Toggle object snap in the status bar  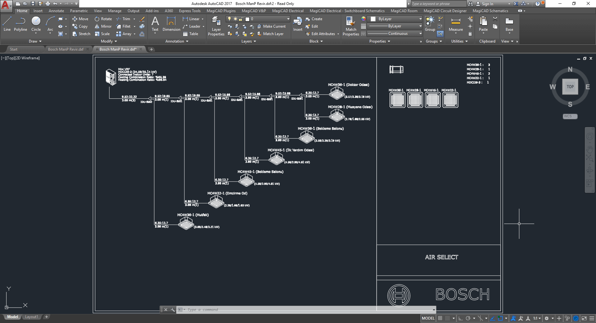pyautogui.click(x=500, y=318)
